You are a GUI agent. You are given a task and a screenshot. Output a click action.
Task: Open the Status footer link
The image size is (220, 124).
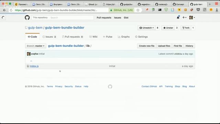pyautogui.click(x=78, y=86)
